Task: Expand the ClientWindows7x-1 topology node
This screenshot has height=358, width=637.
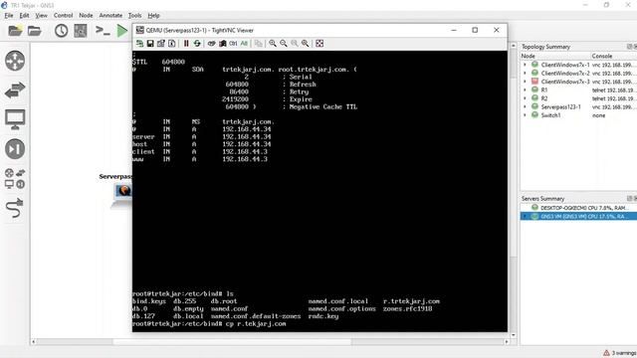Action: [x=525, y=65]
